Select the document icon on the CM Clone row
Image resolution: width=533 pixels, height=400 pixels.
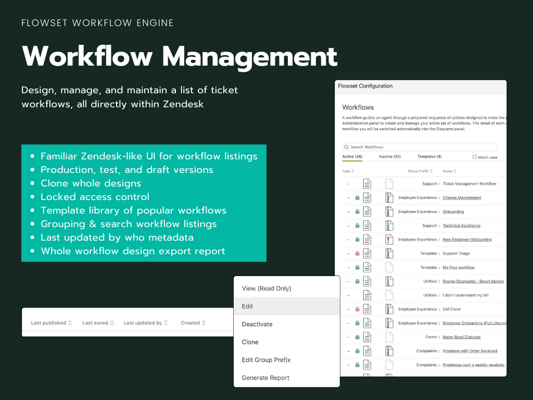point(367,309)
